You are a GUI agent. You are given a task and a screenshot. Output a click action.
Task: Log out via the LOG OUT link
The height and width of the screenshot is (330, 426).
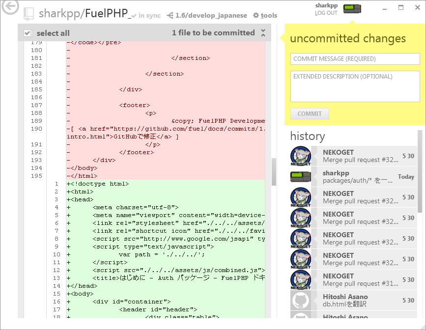(326, 13)
